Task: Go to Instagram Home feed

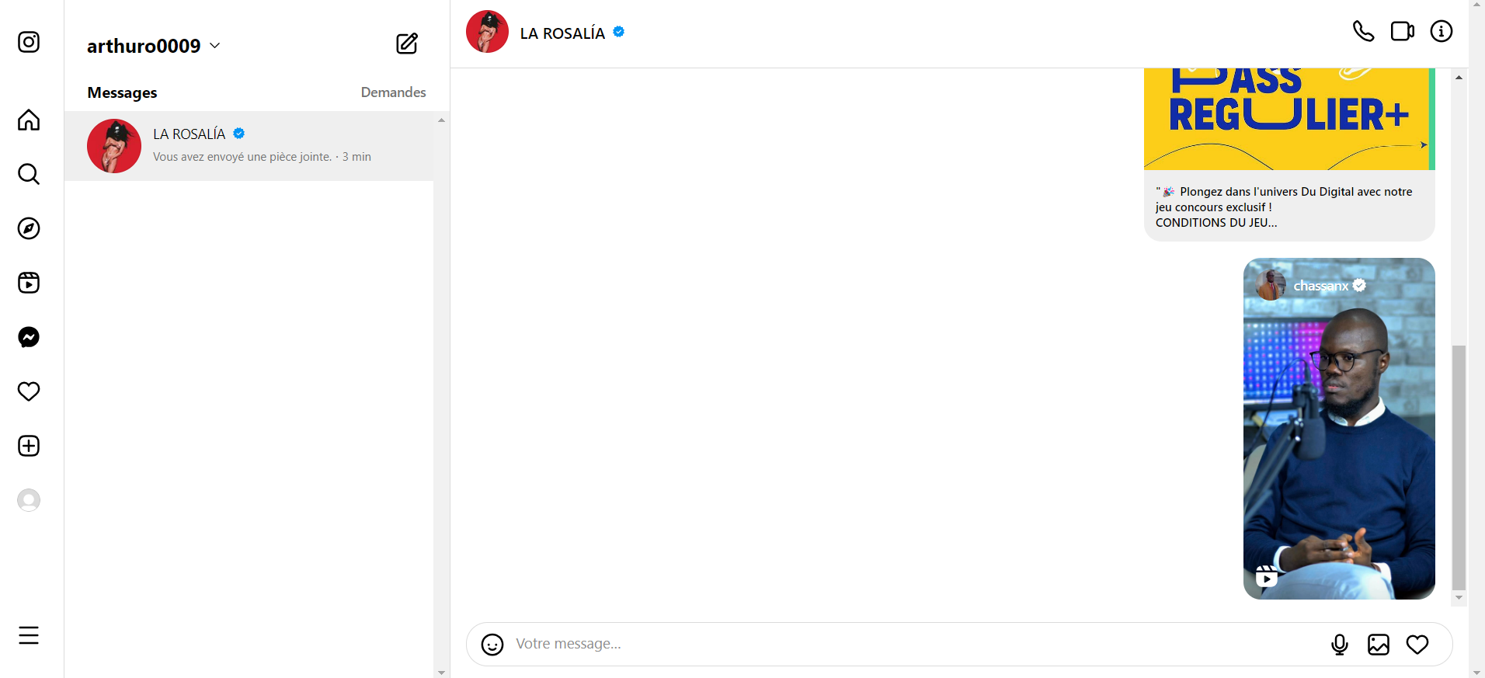Action: [x=29, y=120]
